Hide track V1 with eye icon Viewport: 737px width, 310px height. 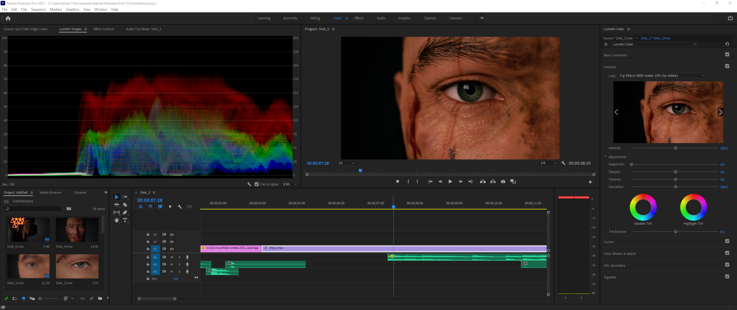click(172, 249)
